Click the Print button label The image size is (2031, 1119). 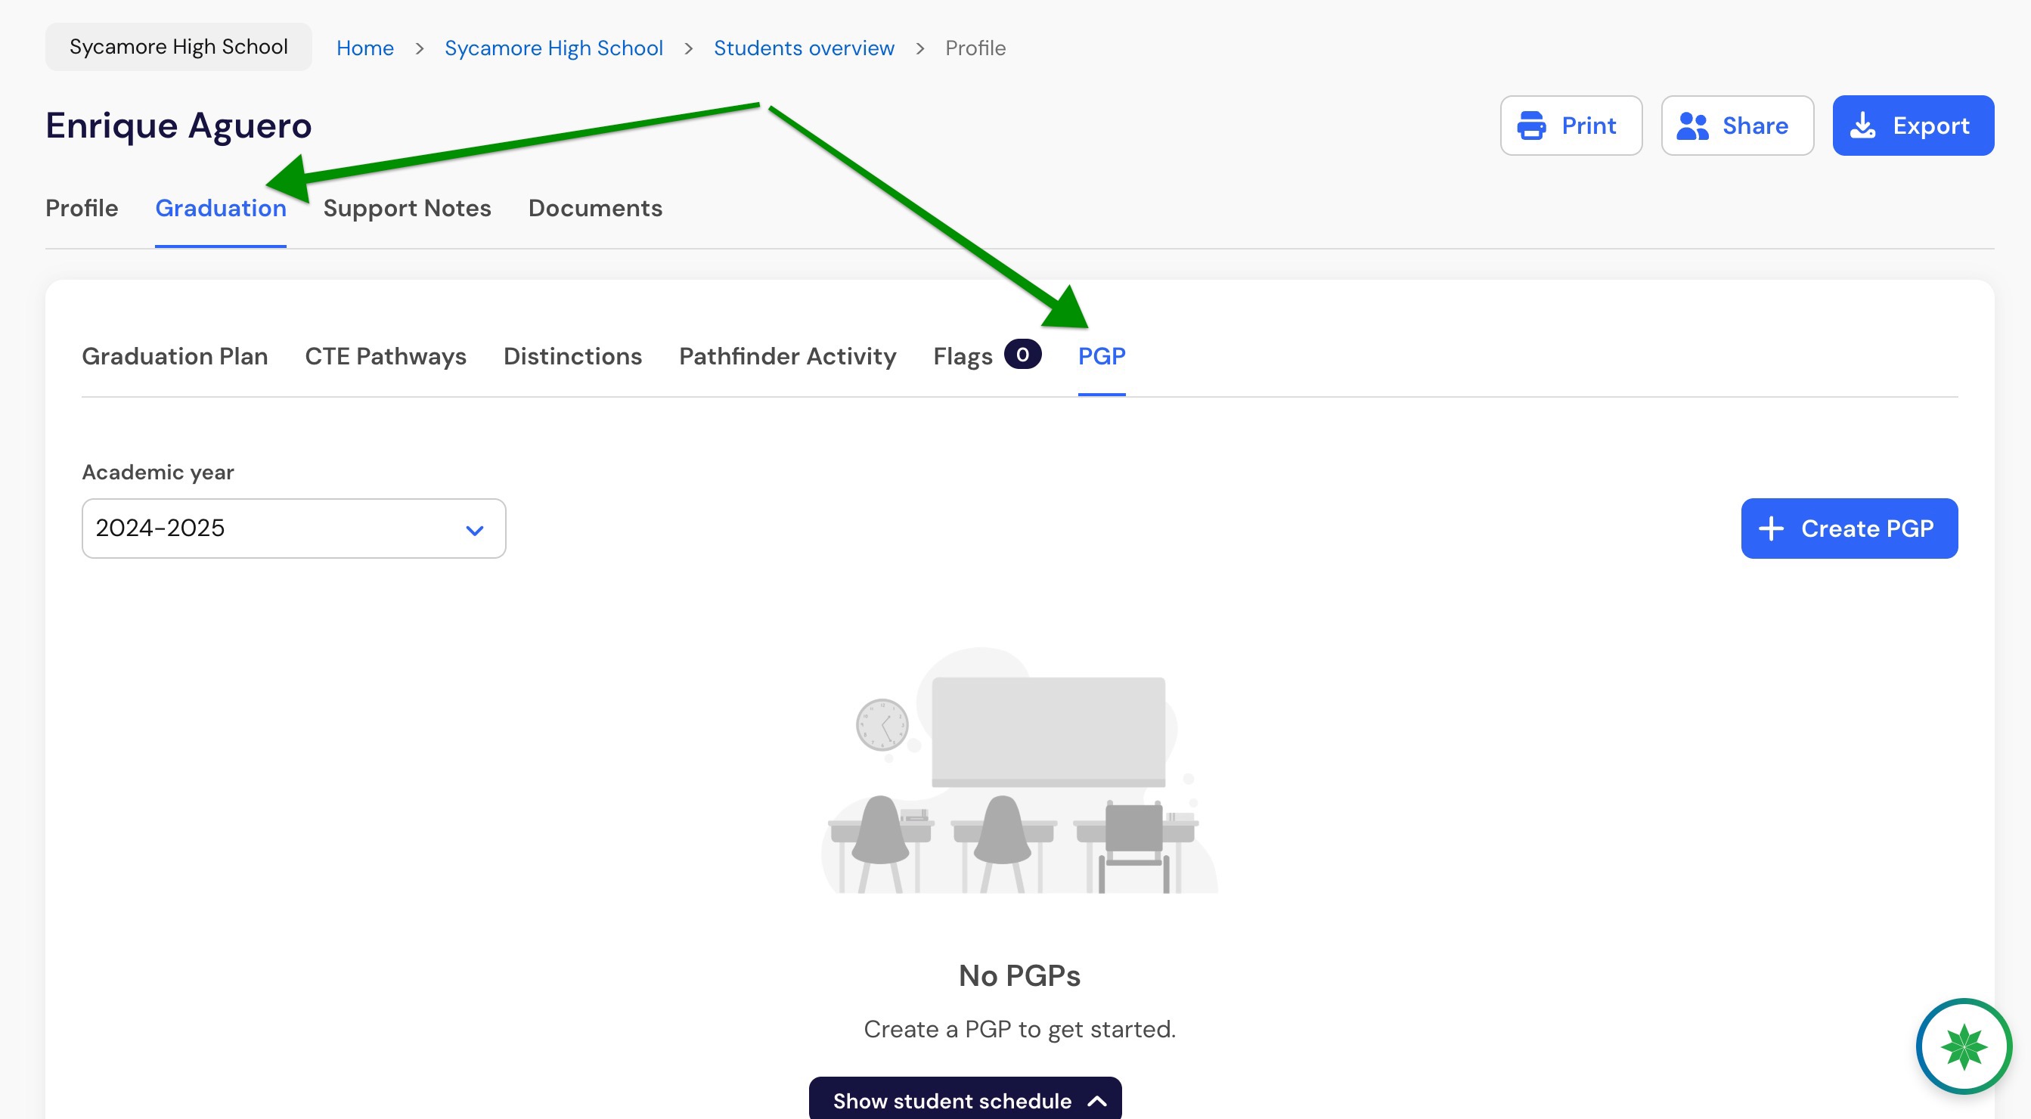1589,126
